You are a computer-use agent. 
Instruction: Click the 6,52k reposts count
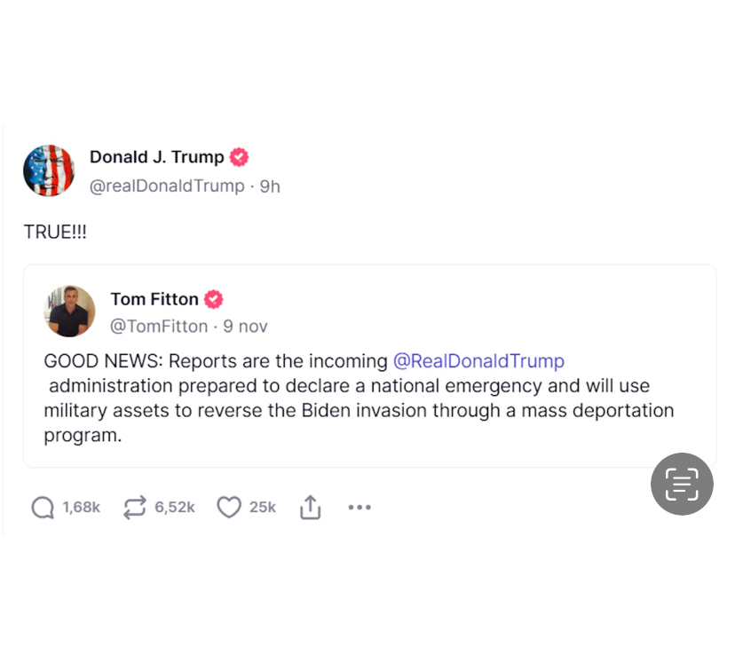(x=174, y=507)
